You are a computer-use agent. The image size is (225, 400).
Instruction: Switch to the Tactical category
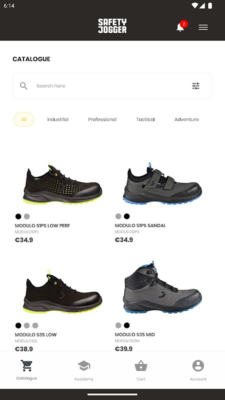click(145, 119)
